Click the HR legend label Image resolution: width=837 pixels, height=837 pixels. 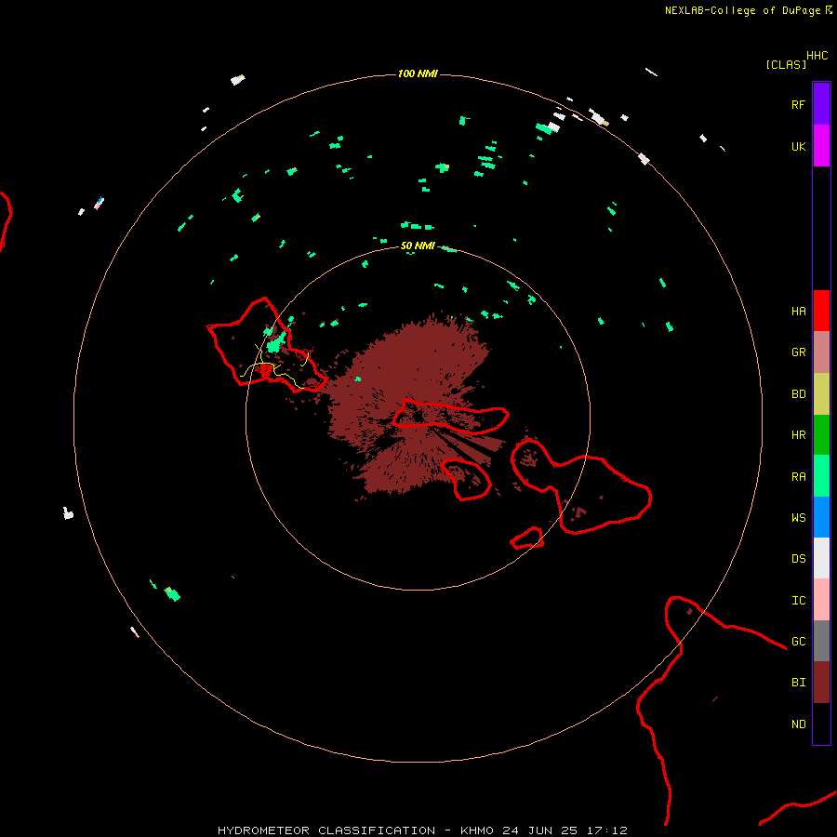click(798, 435)
